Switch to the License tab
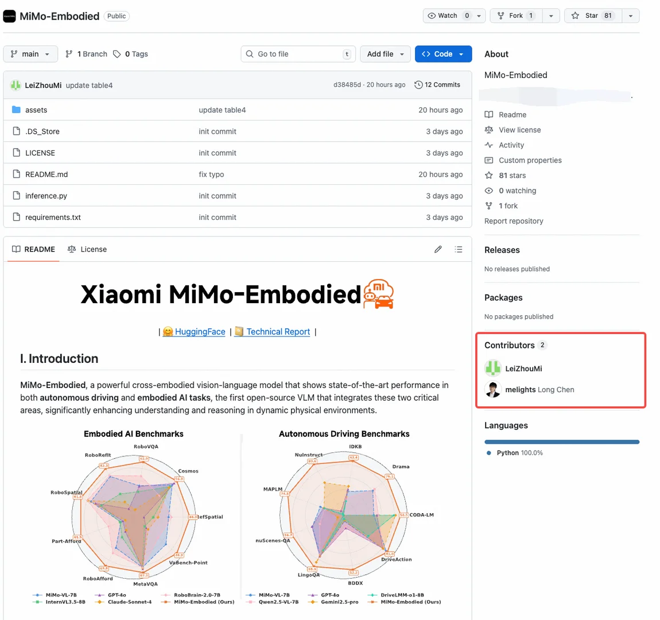Viewport: 660px width, 620px height. (87, 249)
